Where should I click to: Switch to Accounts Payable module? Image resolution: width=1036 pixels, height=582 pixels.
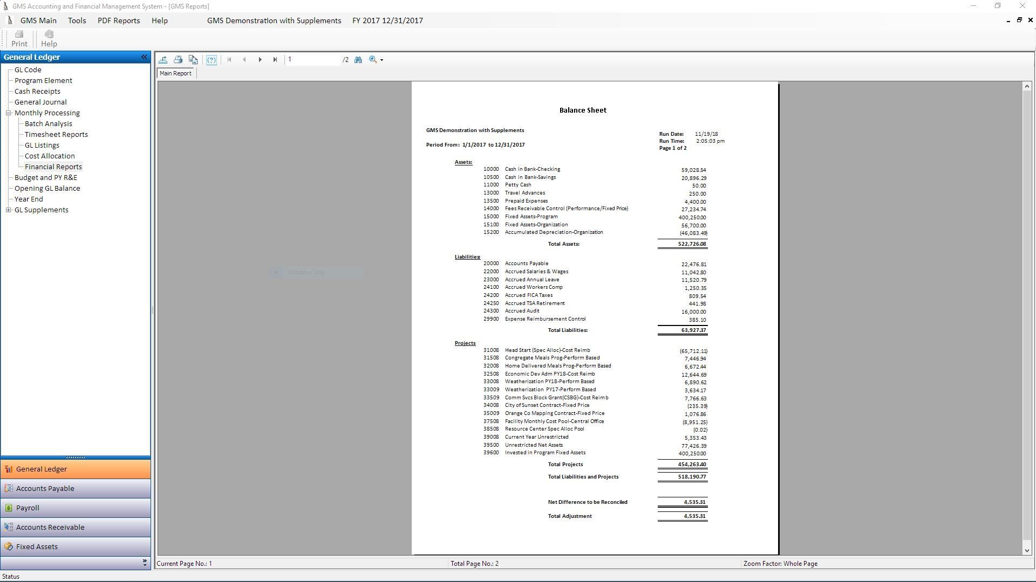pyautogui.click(x=45, y=489)
